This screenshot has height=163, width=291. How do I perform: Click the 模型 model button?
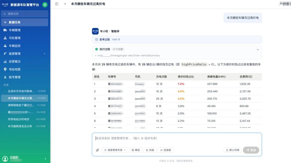[136, 150]
